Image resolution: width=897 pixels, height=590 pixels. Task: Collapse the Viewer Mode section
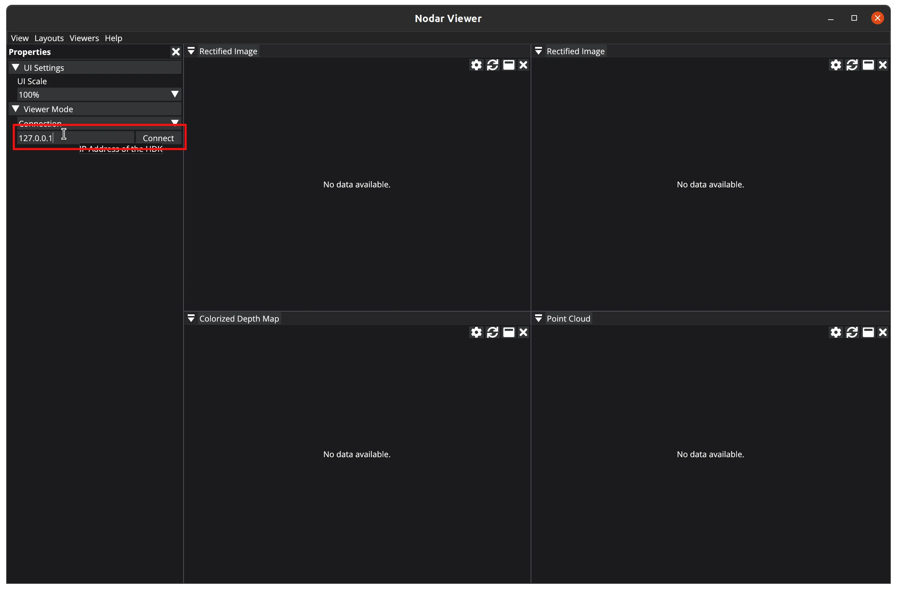click(16, 109)
